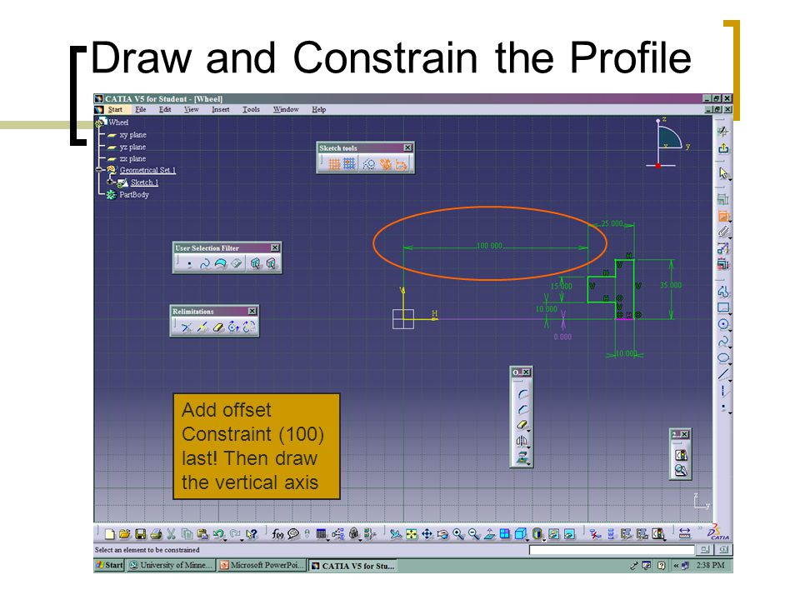Select the Axis tool in right toolbar

[723, 392]
